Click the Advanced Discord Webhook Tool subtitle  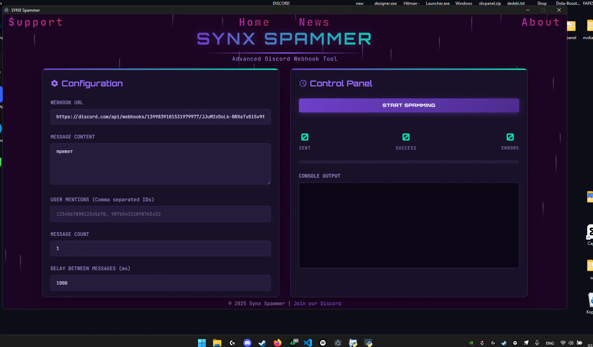(285, 59)
